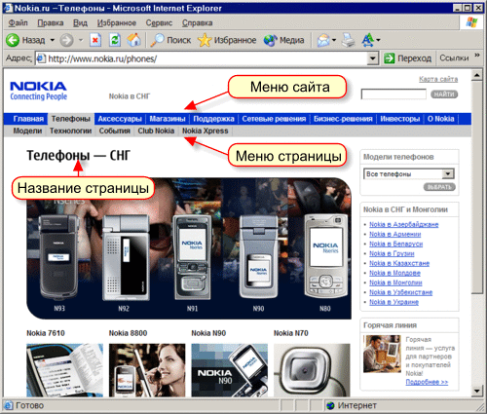Click the text size A icon
The width and height of the screenshot is (487, 414).
[368, 40]
